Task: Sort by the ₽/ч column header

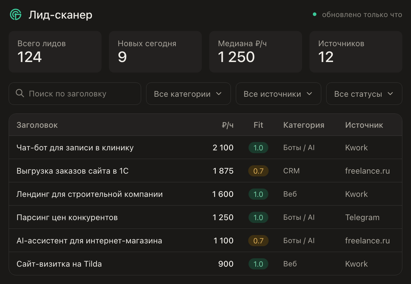Action: [x=228, y=125]
